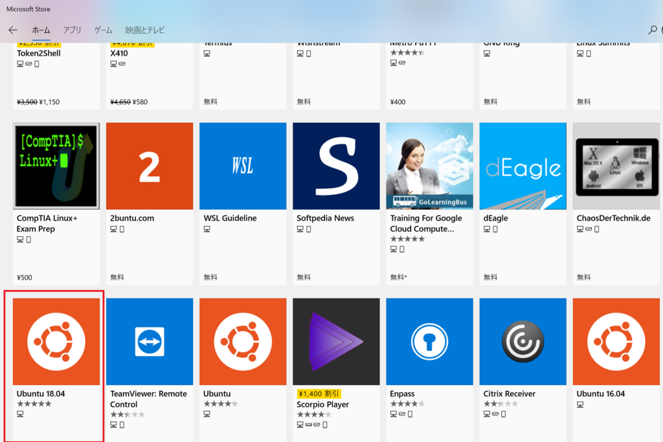Open the TeamViewer app icon
Screen dimensions: 663x442
tap(150, 342)
